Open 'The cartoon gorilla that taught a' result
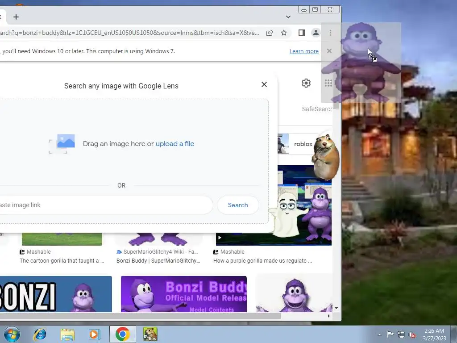Image resolution: width=457 pixels, height=343 pixels. [x=62, y=261]
